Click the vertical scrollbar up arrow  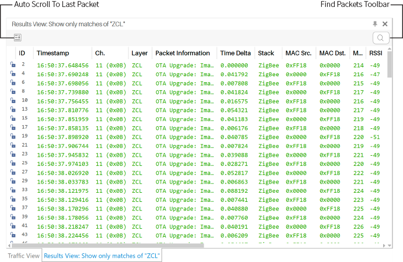(390, 49)
